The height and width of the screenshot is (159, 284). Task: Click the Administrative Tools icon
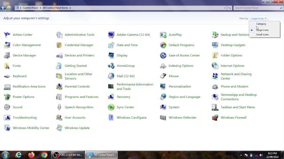coord(59,34)
